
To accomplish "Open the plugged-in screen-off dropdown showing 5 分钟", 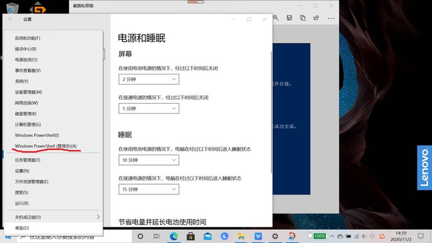I will [x=149, y=109].
